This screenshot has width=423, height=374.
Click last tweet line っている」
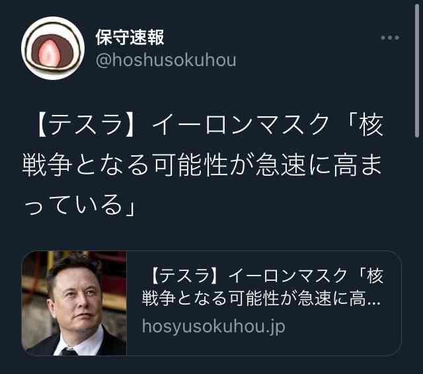[79, 205]
